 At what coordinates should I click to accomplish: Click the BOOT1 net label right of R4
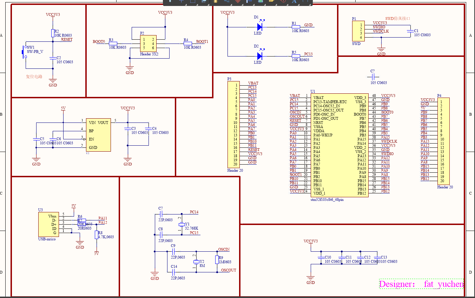pos(202,41)
